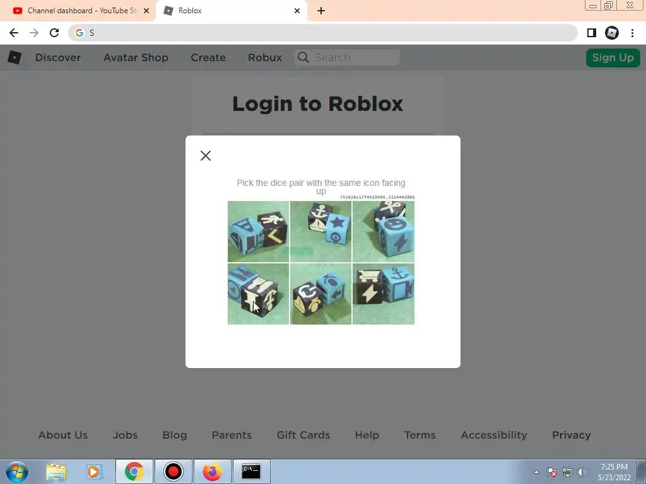Image resolution: width=646 pixels, height=484 pixels.
Task: Show hidden system tray icons
Action: 536,472
